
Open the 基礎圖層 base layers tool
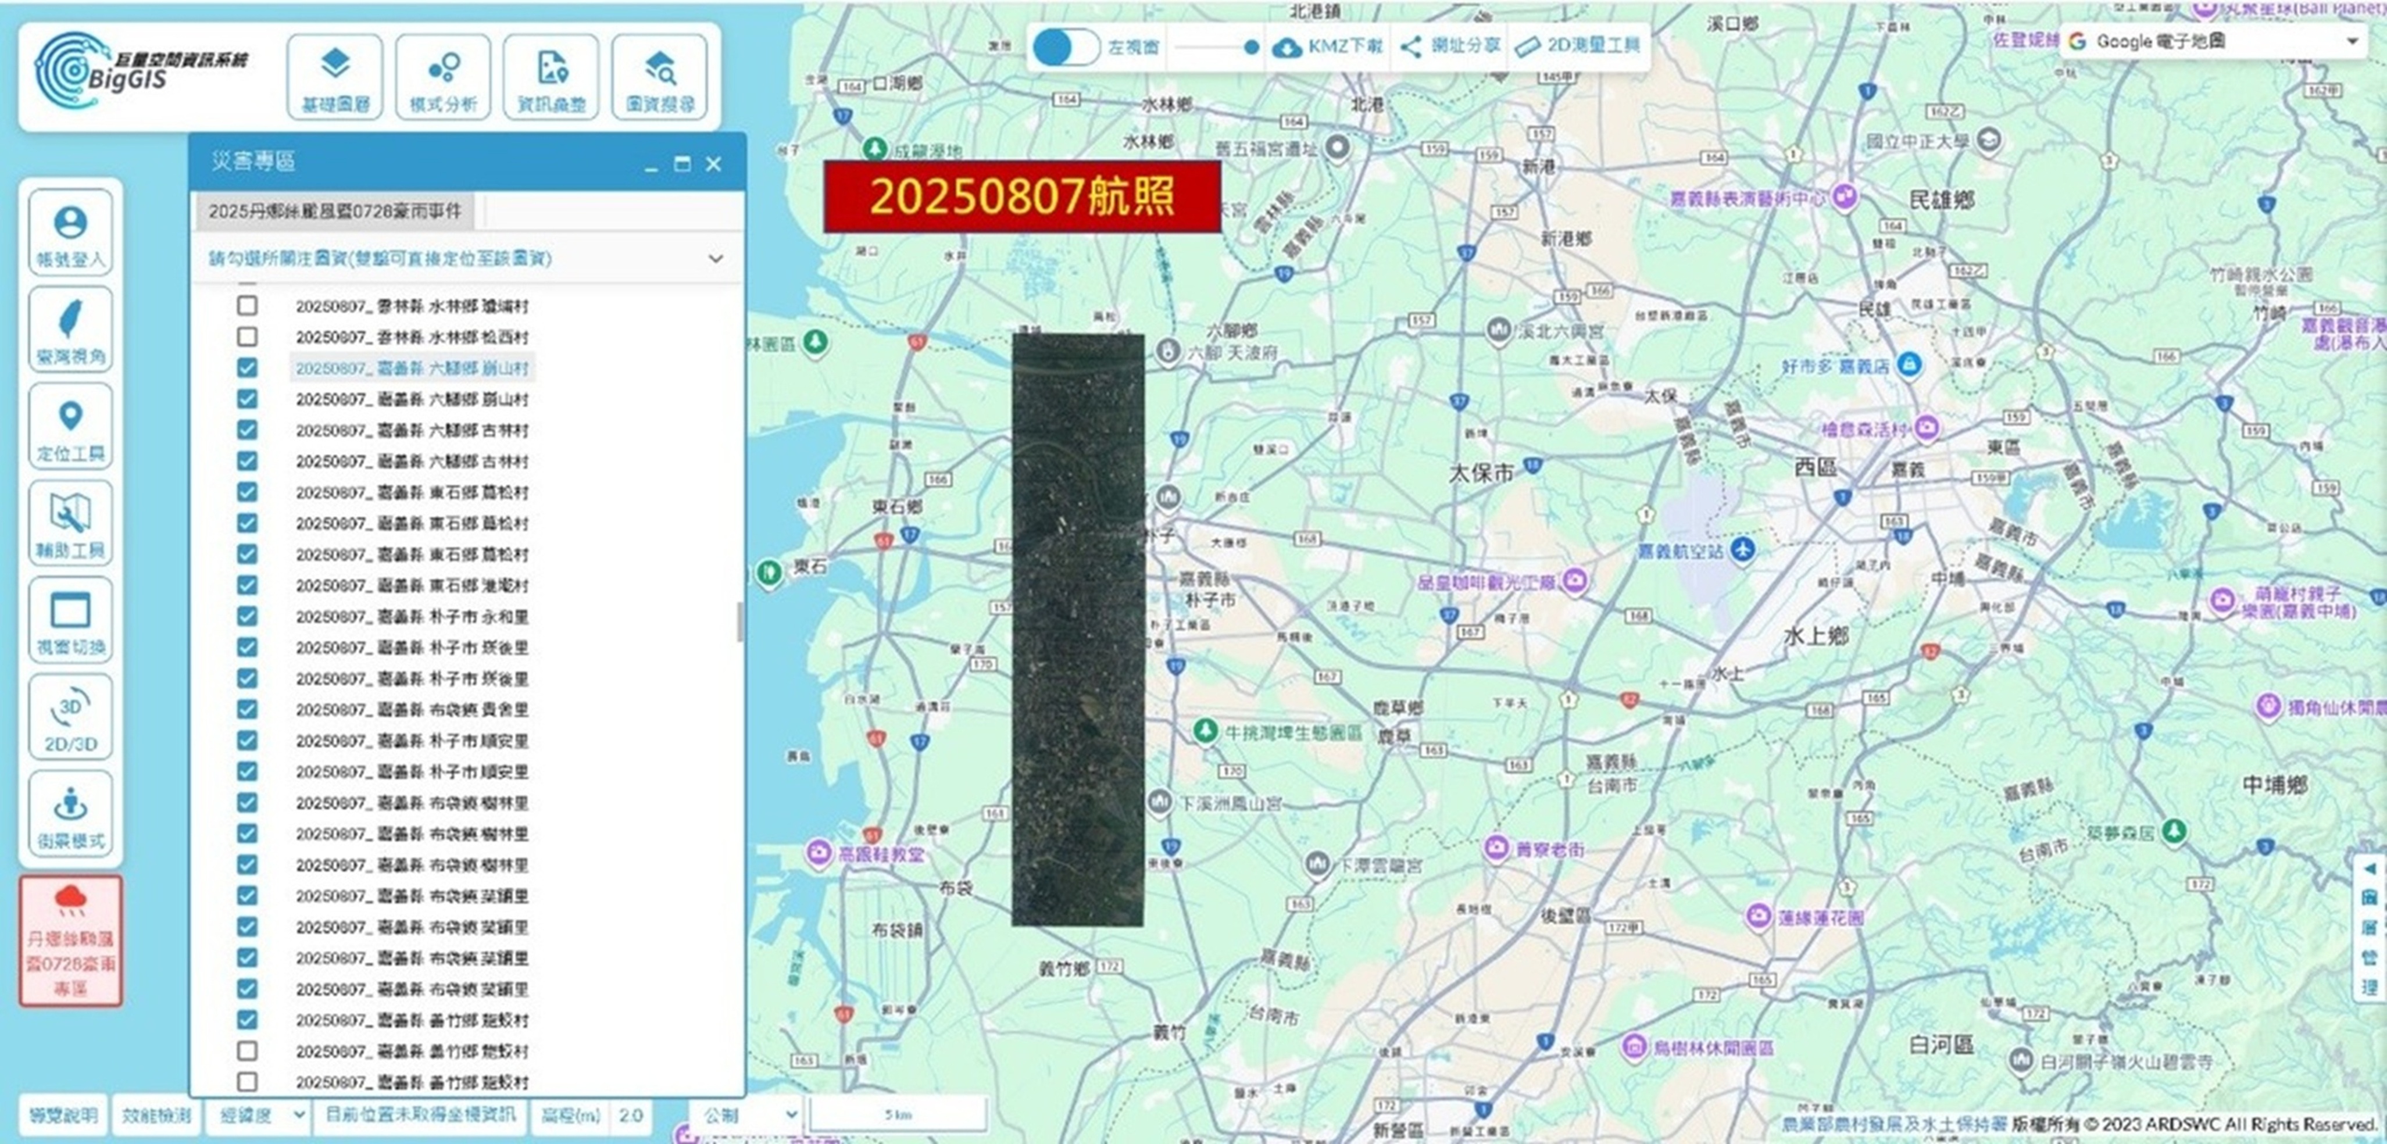click(334, 78)
